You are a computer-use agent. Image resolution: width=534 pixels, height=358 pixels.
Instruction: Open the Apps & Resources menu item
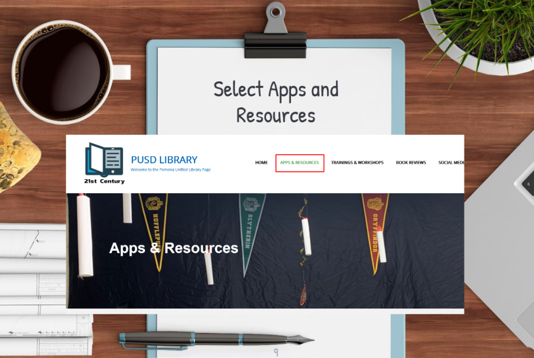[x=299, y=163]
